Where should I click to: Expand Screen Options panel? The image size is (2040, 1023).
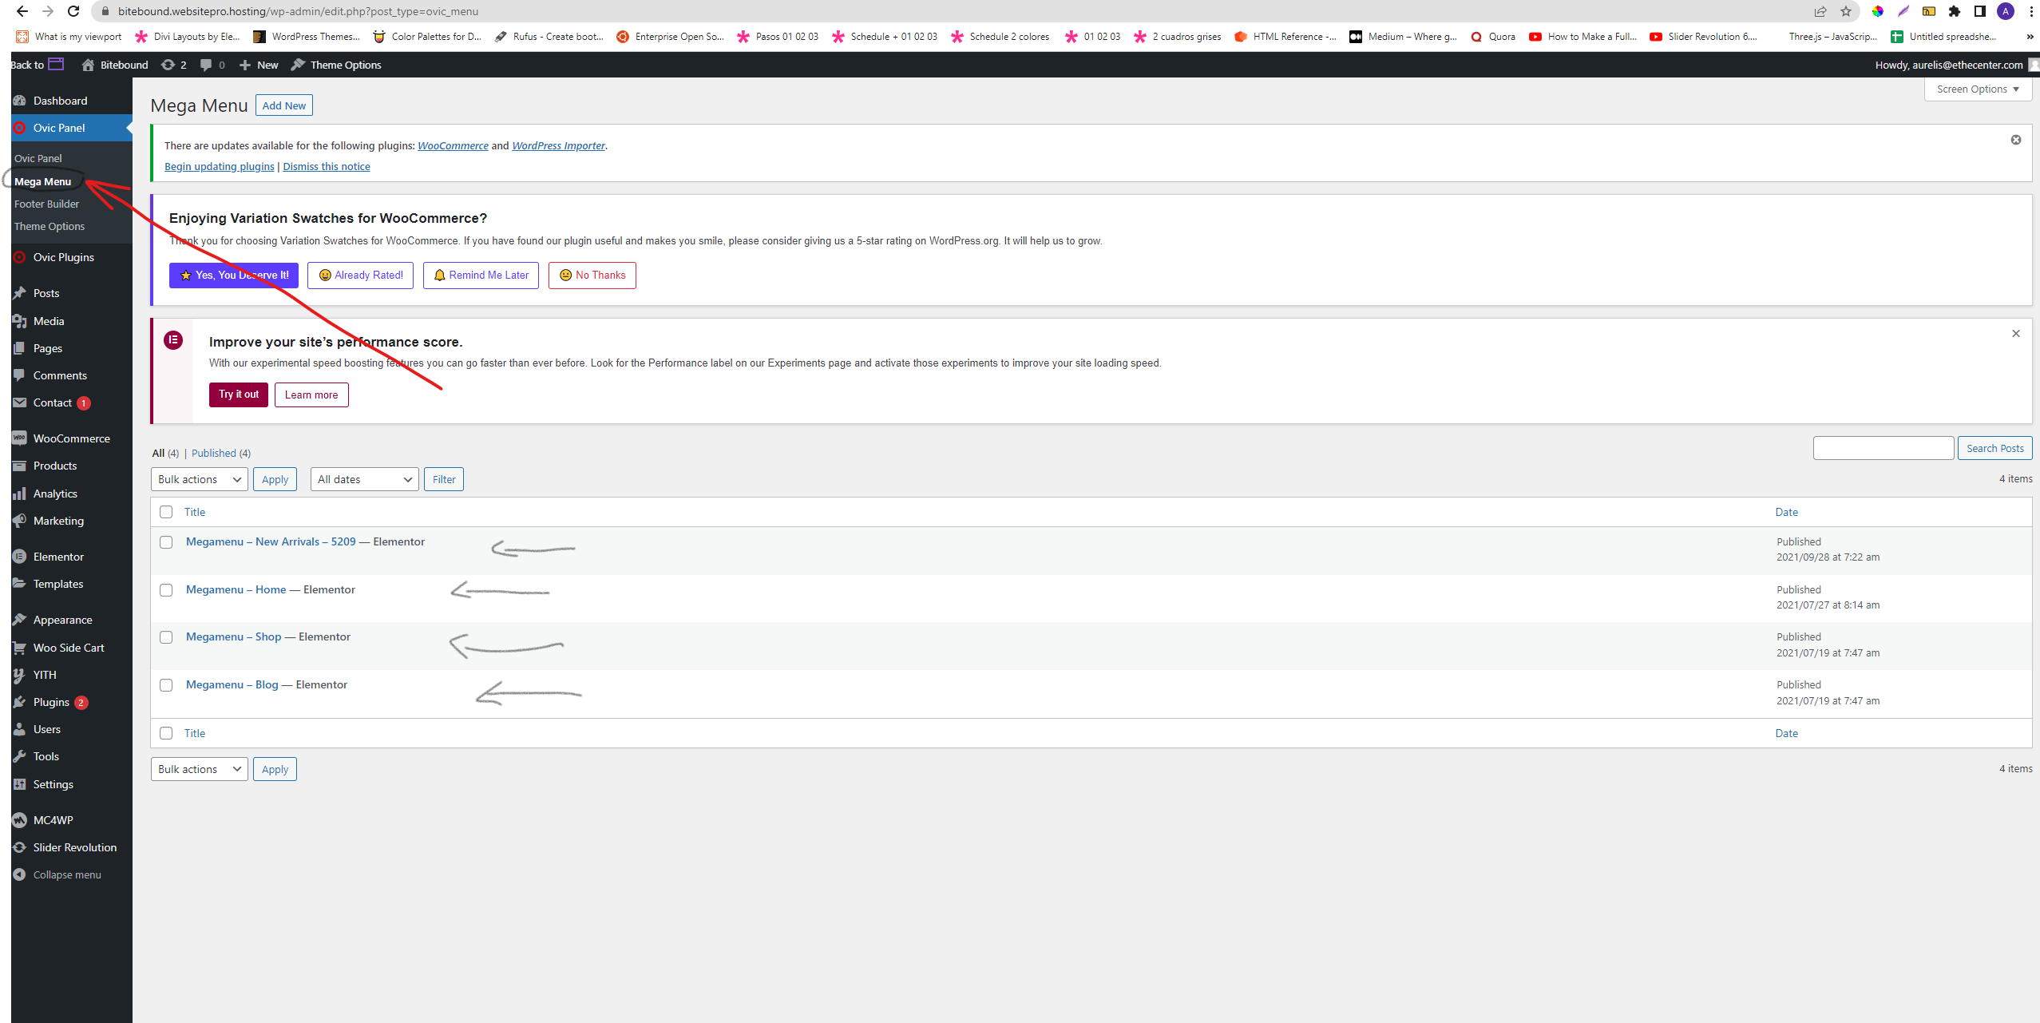[1978, 89]
